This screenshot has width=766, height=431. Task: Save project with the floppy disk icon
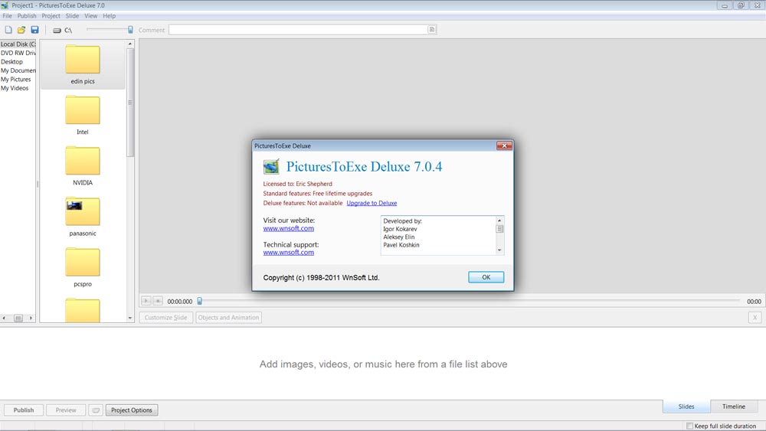(x=34, y=30)
